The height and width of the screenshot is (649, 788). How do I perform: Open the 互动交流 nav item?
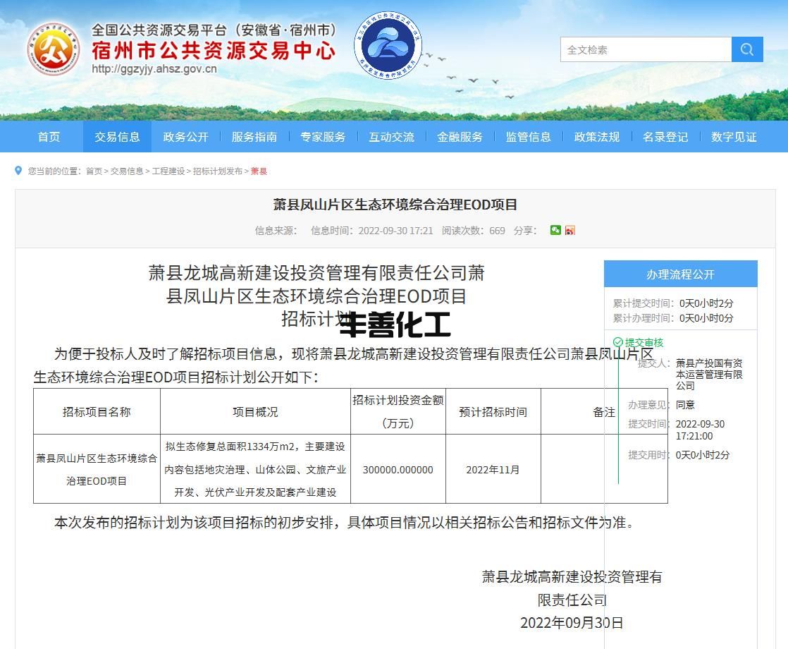(x=391, y=137)
